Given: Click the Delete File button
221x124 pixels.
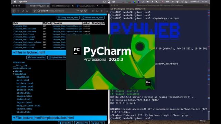Looking at the screenshot, I should tap(66, 123).
